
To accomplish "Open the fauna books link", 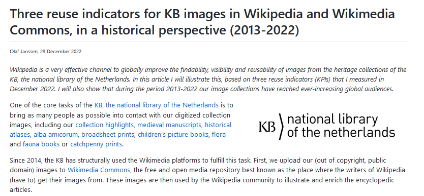I will tap(41, 144).
